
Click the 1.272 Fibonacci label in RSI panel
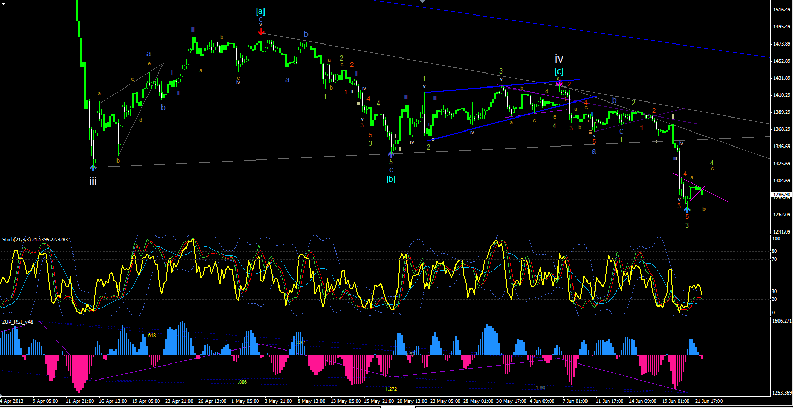click(x=391, y=389)
